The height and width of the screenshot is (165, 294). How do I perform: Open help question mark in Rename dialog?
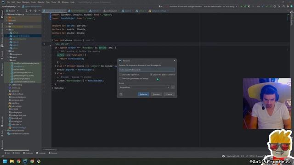121,94
